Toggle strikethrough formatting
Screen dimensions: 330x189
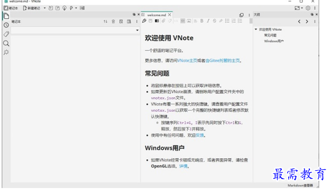pyautogui.click(x=215, y=21)
